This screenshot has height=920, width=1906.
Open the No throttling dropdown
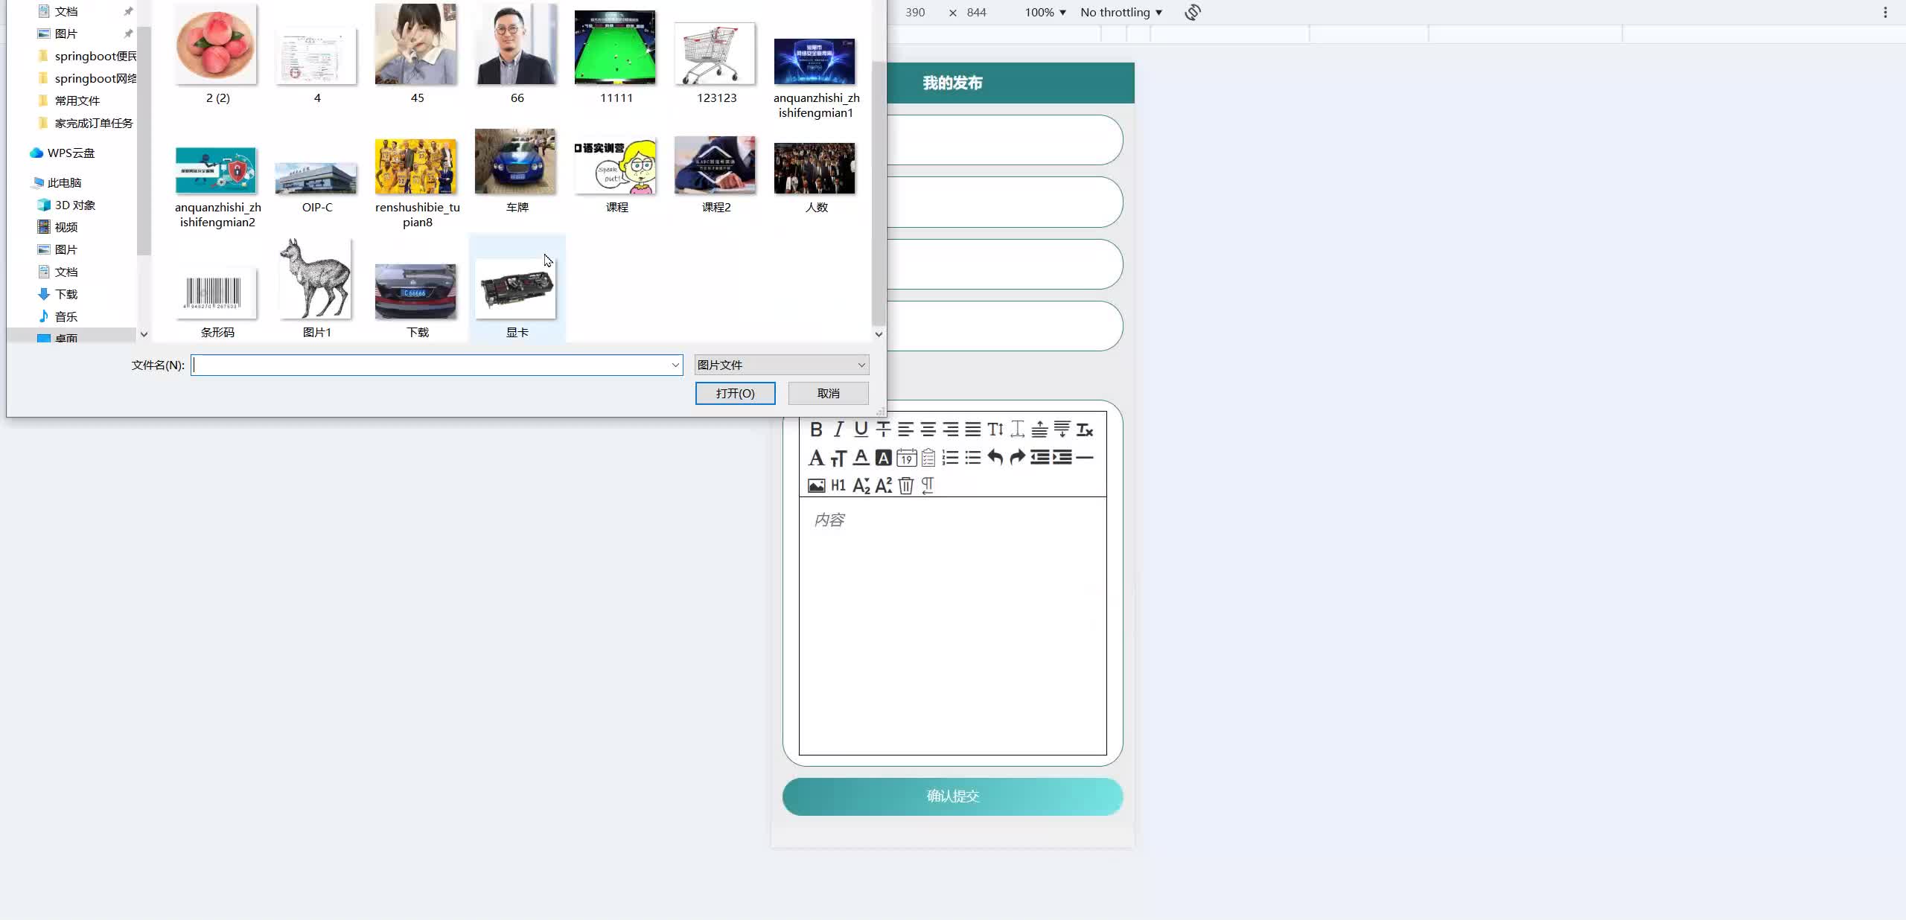coord(1121,12)
